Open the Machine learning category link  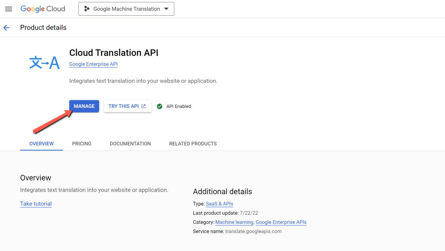[x=234, y=222]
